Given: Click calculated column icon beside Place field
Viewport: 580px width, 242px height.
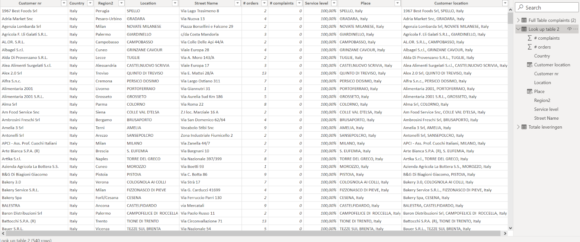Looking at the screenshot, I should [x=530, y=92].
